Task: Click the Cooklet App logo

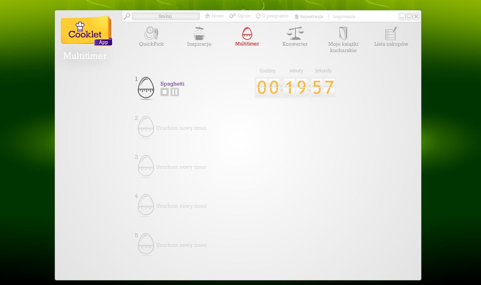Action: pyautogui.click(x=86, y=31)
